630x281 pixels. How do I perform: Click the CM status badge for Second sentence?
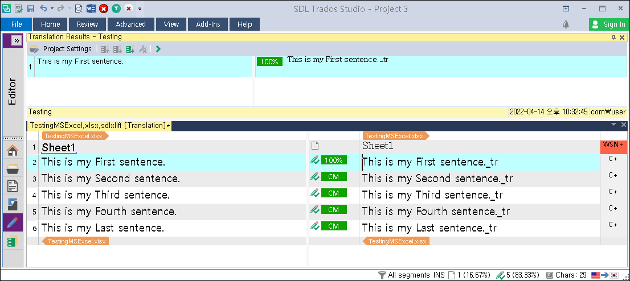(x=333, y=177)
